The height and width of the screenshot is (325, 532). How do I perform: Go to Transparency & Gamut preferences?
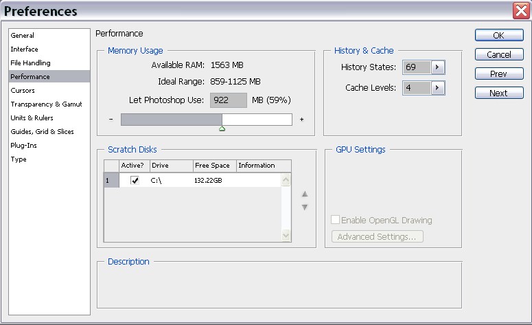(46, 104)
